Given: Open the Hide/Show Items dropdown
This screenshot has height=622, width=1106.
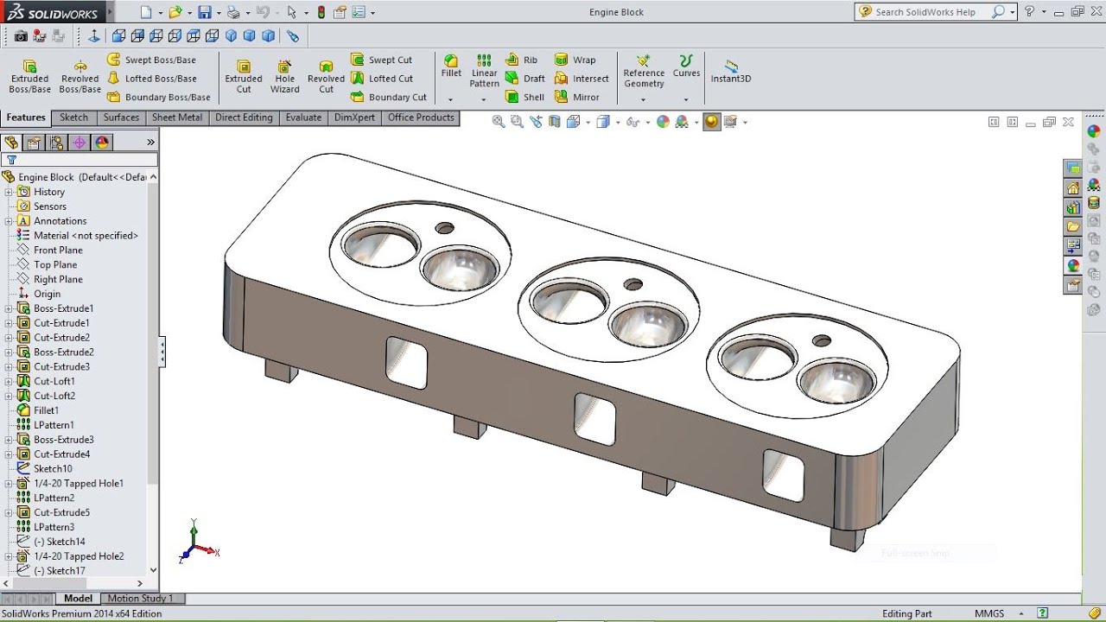Looking at the screenshot, I should click(x=647, y=123).
